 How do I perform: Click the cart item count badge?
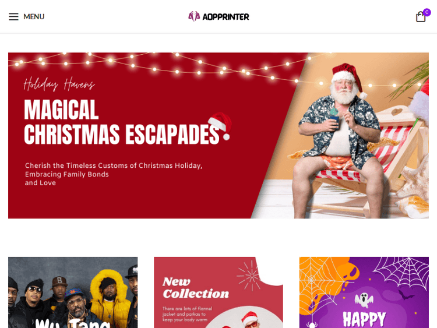tap(427, 12)
